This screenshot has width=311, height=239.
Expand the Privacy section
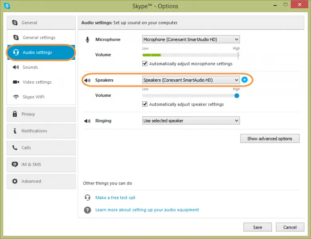41,114
